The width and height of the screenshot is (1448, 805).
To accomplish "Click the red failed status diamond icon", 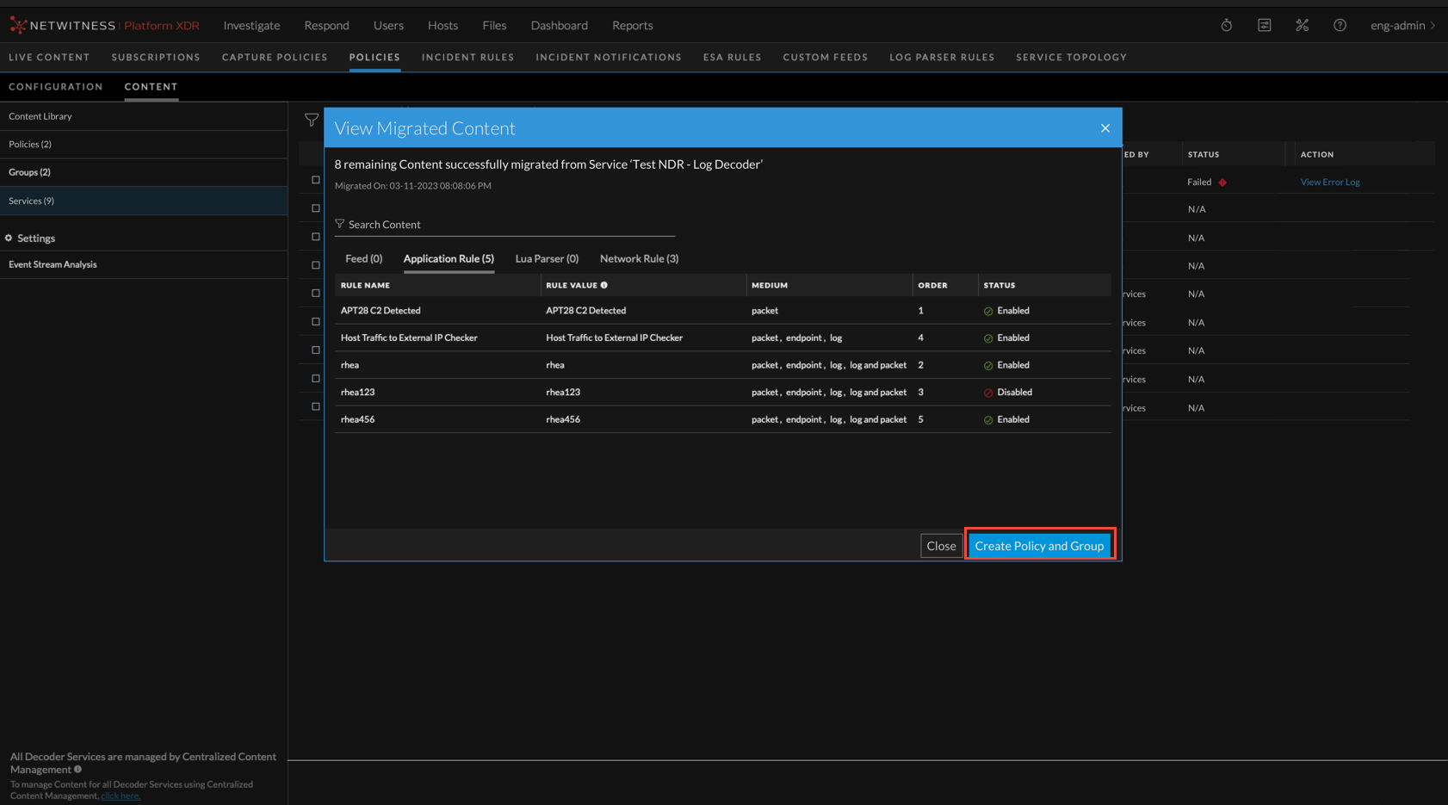I will [x=1222, y=183].
